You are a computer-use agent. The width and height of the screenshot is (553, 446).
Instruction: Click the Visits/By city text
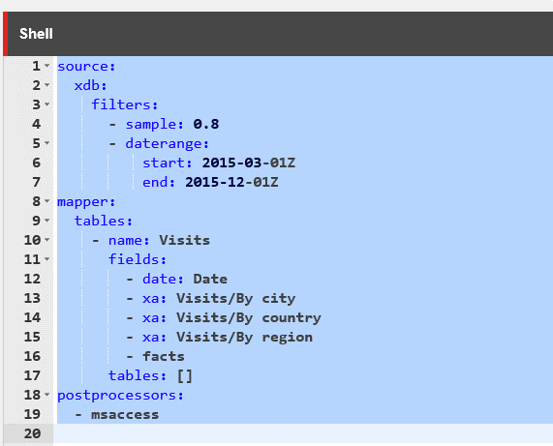pos(236,298)
